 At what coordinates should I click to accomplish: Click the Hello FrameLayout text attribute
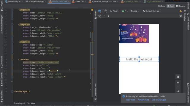pyautogui.click(x=41, y=62)
